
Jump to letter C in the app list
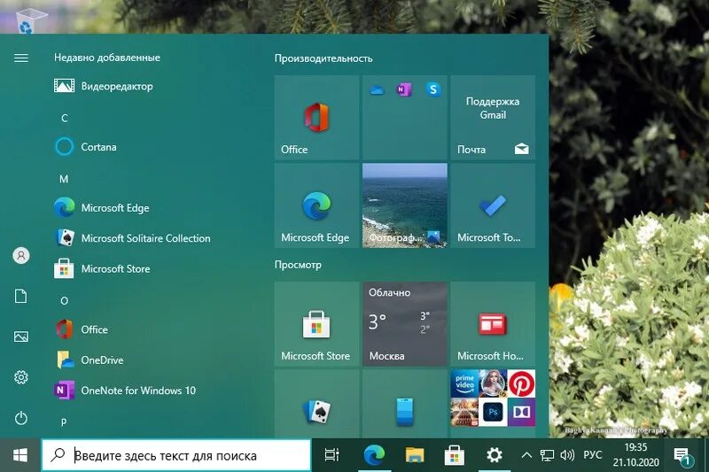coord(64,119)
